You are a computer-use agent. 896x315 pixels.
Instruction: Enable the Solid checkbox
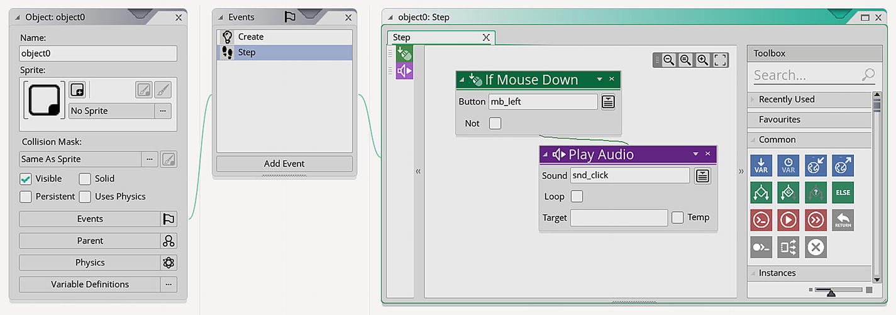click(x=85, y=179)
